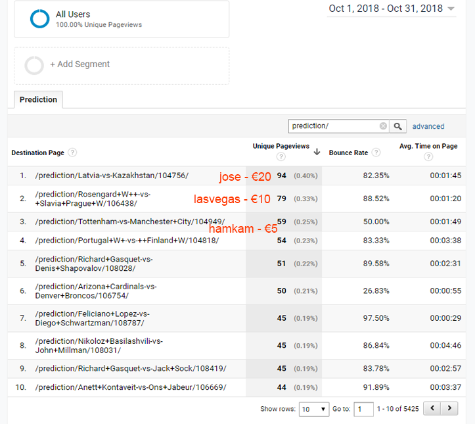Click the 88.52% bounce rate value
This screenshot has height=424, width=475.
click(376, 199)
